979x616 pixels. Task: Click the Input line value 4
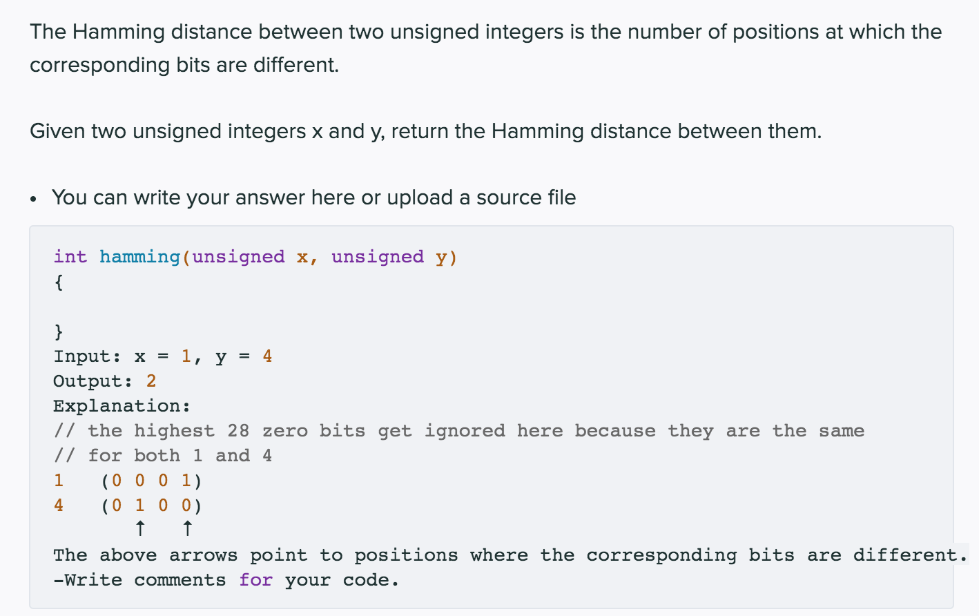click(267, 356)
